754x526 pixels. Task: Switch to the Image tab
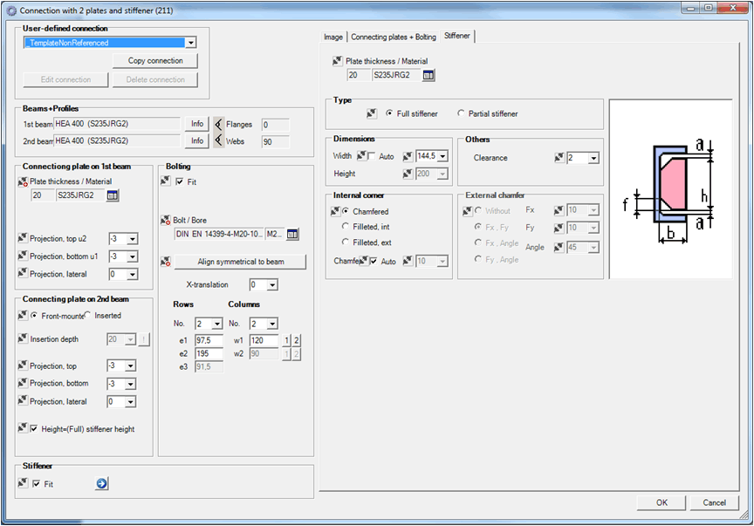pos(333,37)
